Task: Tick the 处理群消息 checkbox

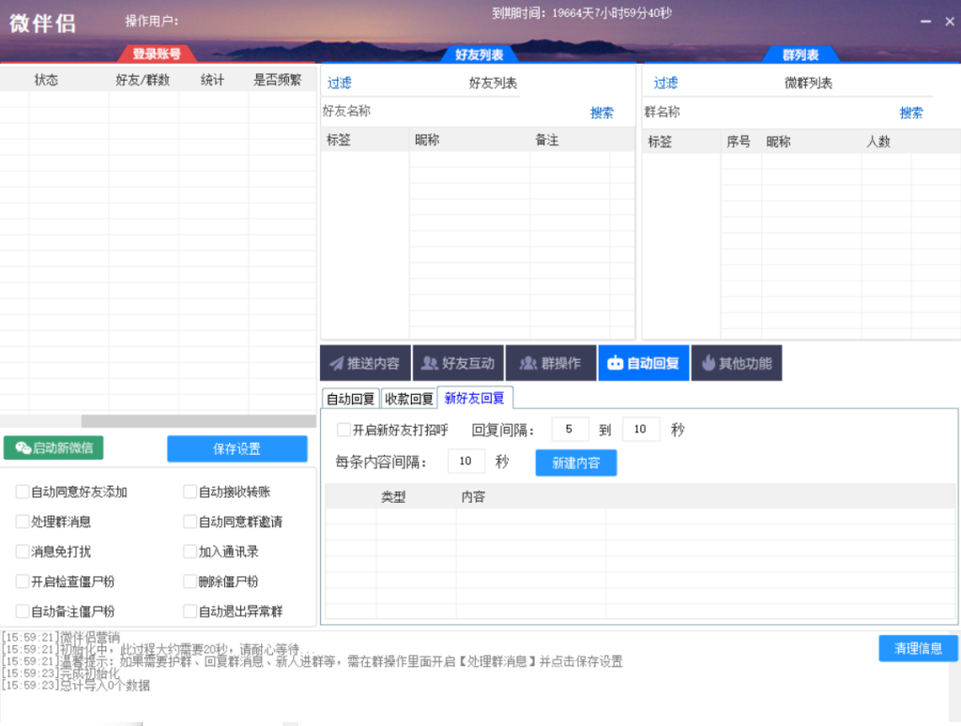Action: (23, 522)
